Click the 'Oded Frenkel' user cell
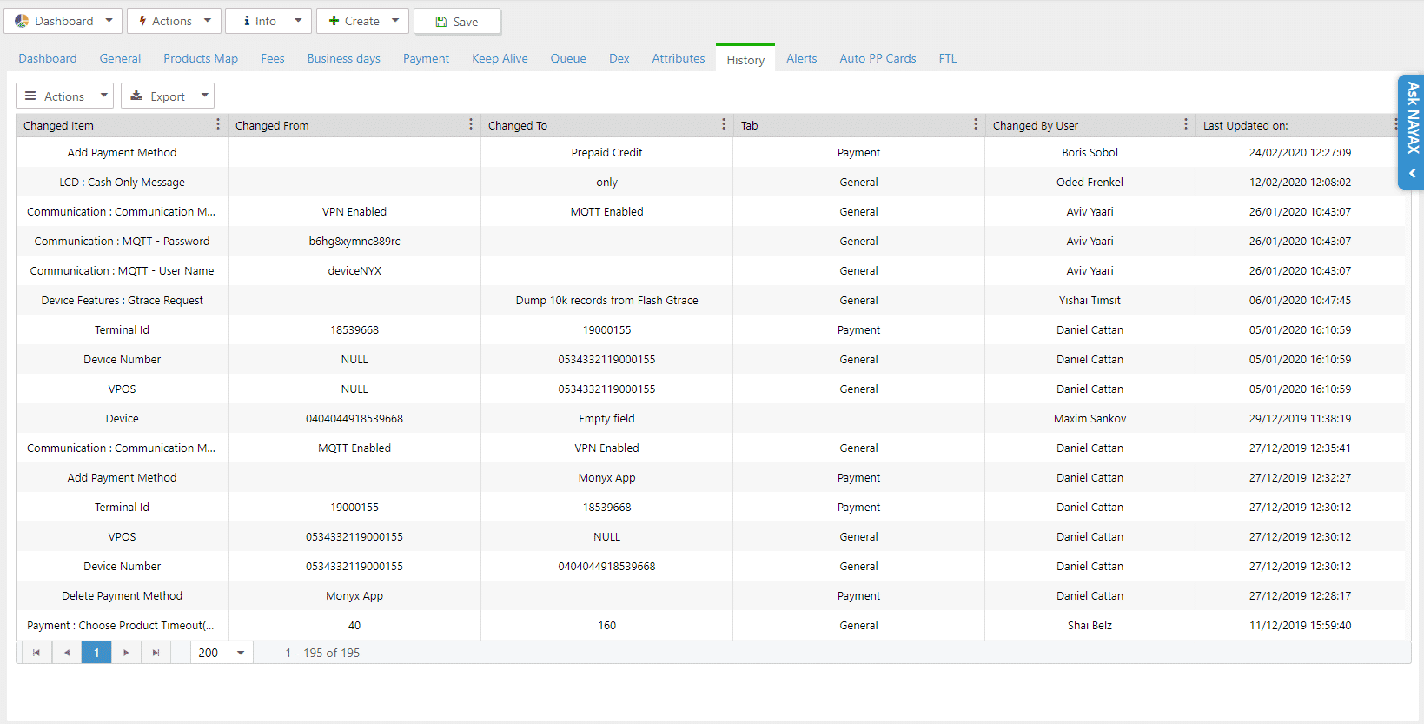The height and width of the screenshot is (724, 1424). click(1090, 182)
